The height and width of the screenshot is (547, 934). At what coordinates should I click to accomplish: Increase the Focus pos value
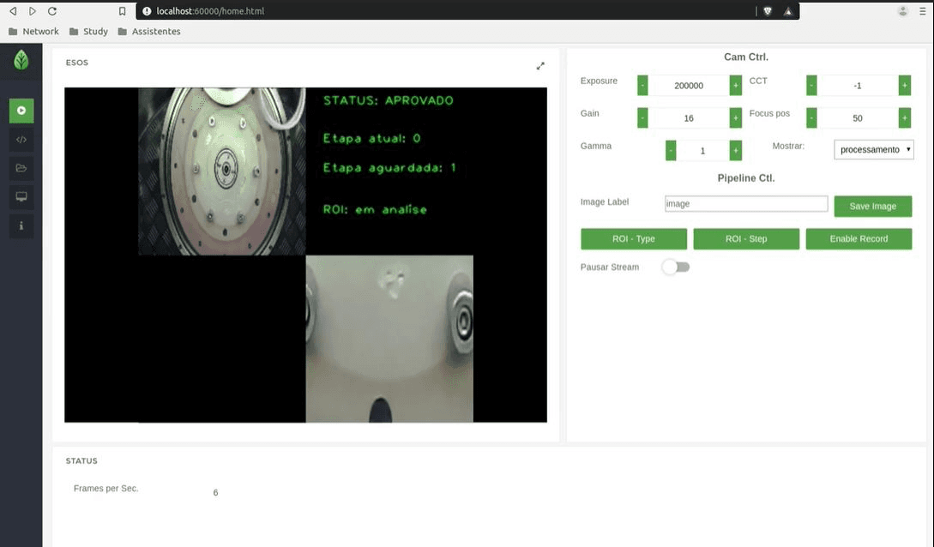click(904, 118)
